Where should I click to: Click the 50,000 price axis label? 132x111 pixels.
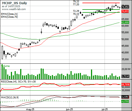click(125, 39)
